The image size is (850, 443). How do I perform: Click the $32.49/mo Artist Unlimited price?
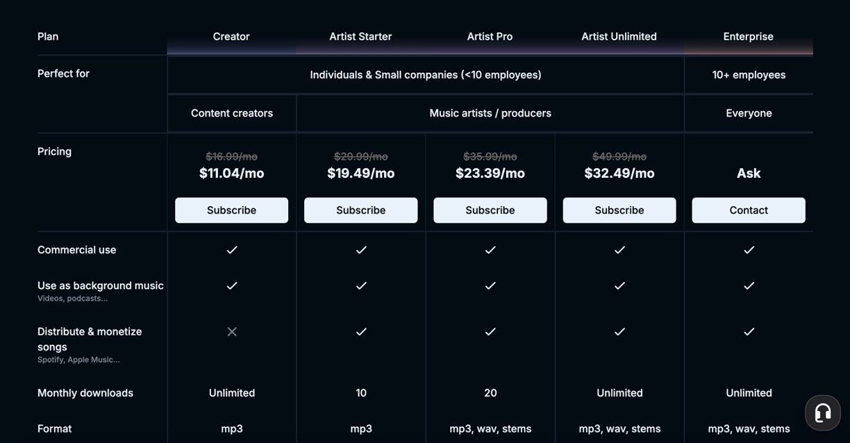point(619,174)
